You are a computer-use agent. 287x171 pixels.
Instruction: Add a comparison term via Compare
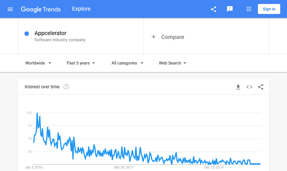168,37
